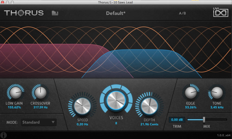Open the Mode dropdown arrow
The image size is (232, 139).
(x=53, y=122)
